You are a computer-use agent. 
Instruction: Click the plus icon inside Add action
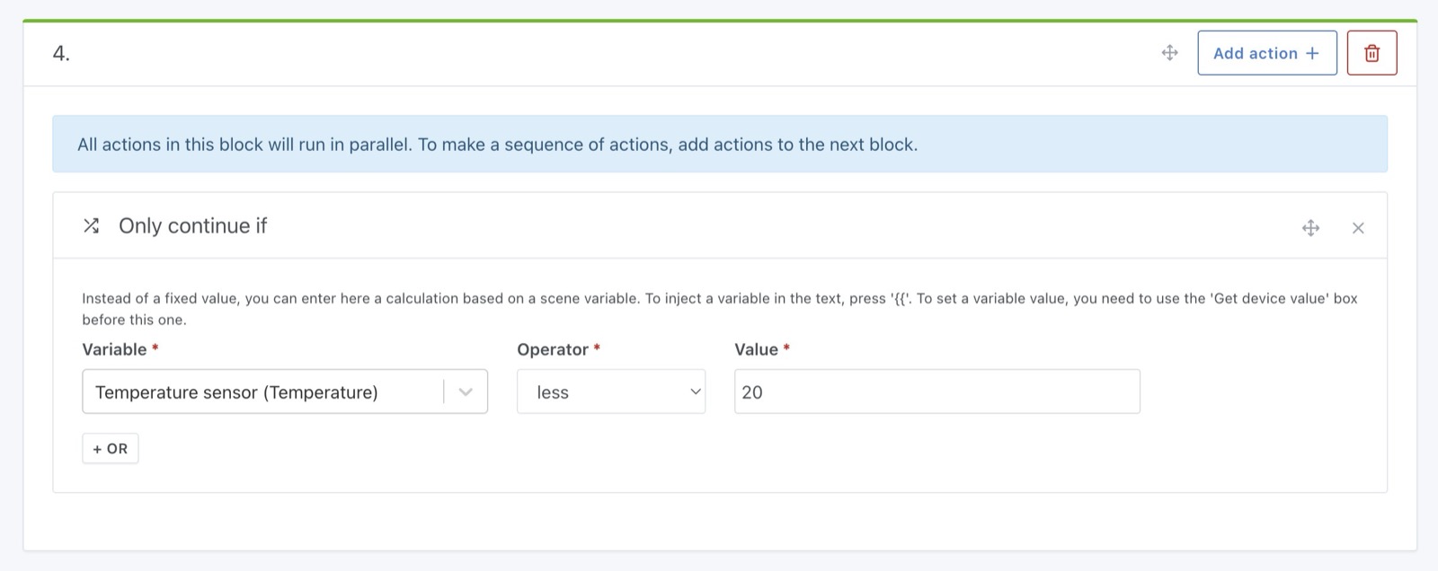click(x=1312, y=53)
